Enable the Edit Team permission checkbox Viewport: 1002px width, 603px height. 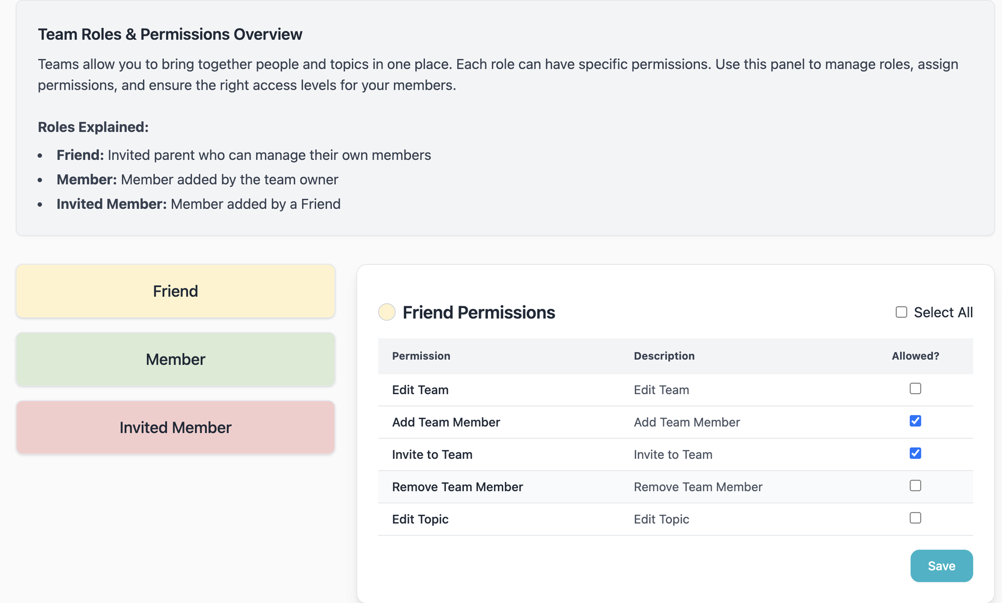tap(915, 389)
